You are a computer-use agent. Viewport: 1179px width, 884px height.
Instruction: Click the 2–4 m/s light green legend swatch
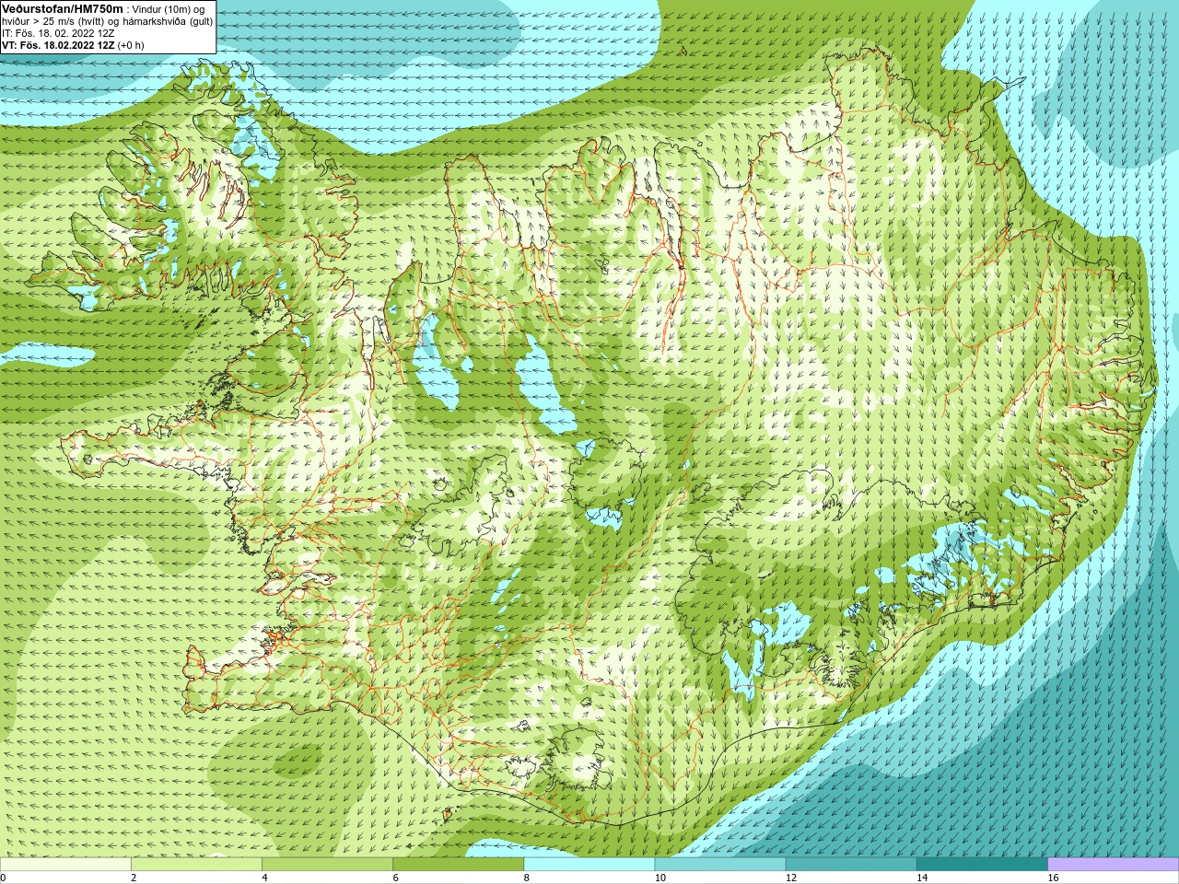click(196, 865)
